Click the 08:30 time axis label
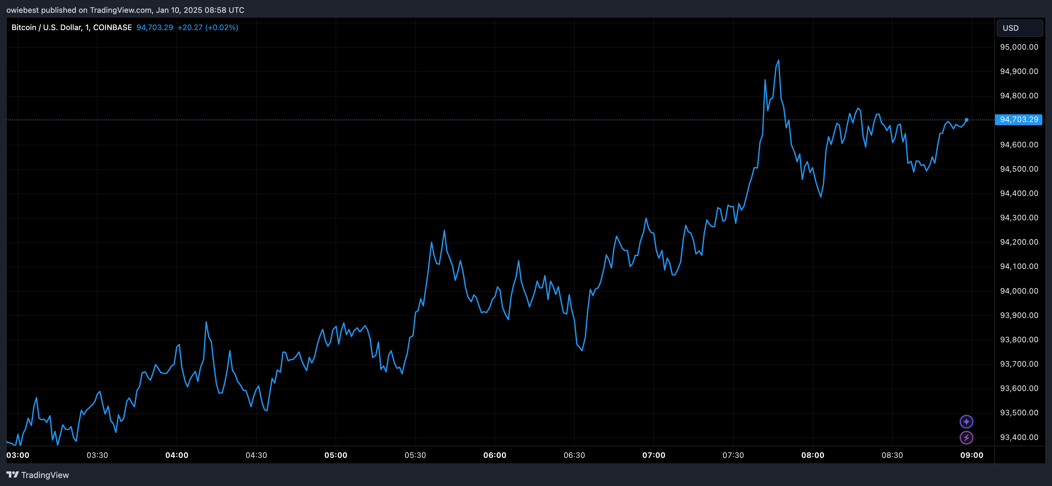Image resolution: width=1052 pixels, height=486 pixels. 892,455
